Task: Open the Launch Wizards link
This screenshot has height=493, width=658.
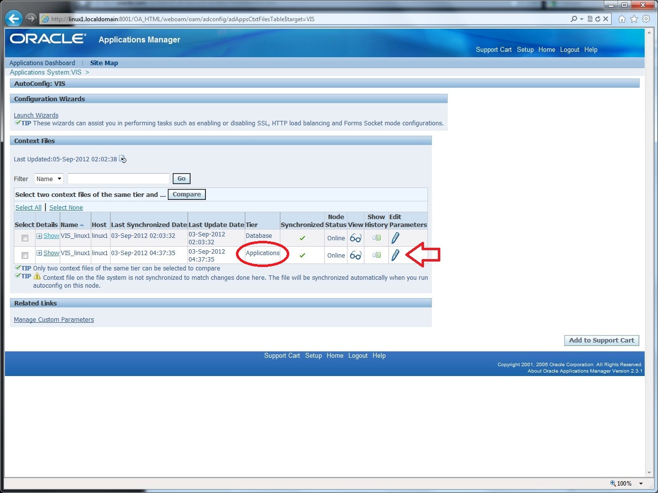Action: click(36, 115)
